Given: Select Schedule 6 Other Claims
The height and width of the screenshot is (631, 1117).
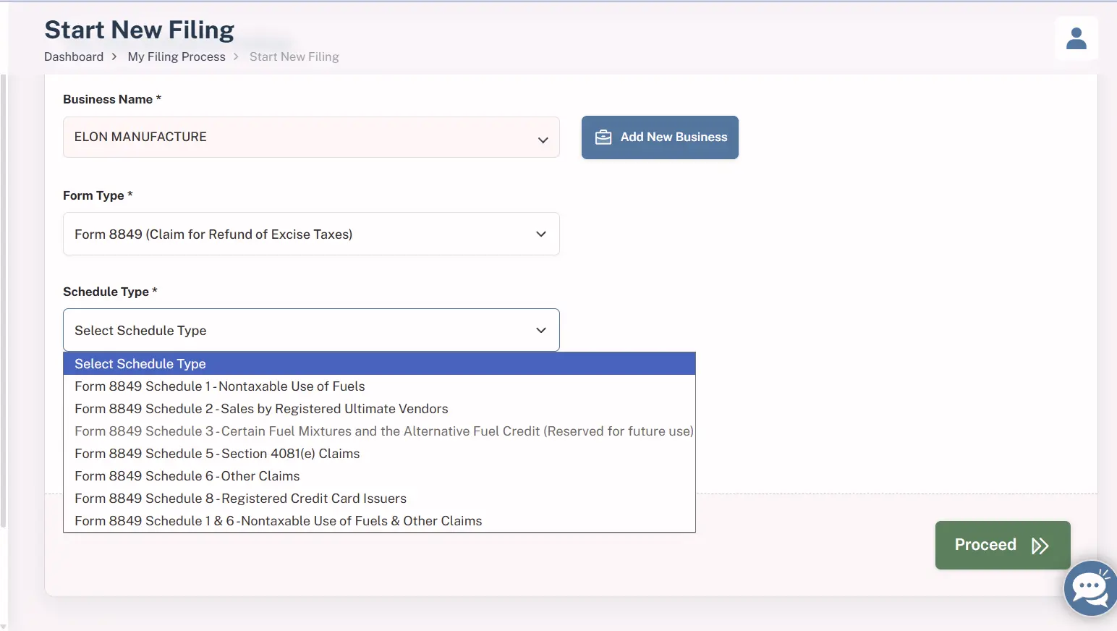Looking at the screenshot, I should click(187, 476).
